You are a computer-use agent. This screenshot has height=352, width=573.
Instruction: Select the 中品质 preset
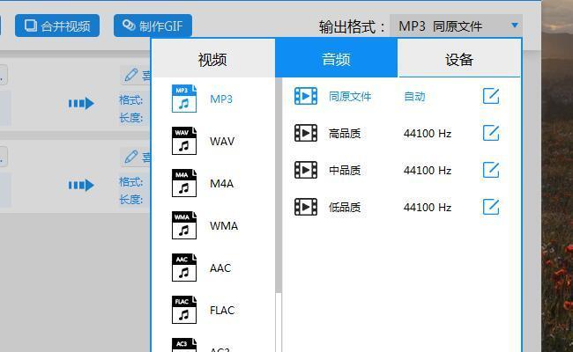click(x=345, y=171)
